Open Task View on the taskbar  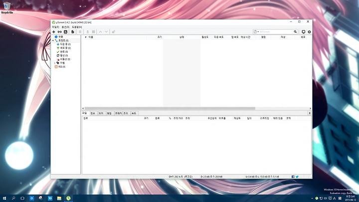(22, 199)
